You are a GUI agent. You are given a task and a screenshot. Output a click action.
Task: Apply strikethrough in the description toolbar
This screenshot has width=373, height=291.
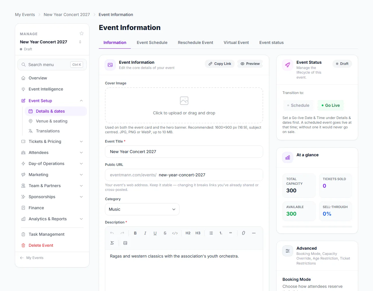click(x=165, y=233)
